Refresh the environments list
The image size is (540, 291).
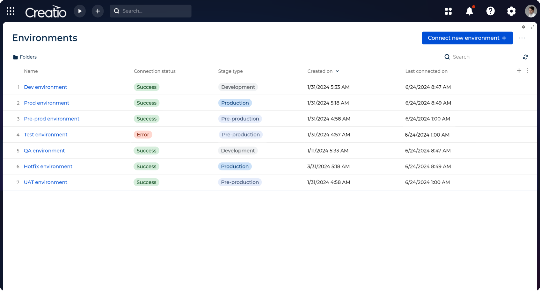(x=526, y=57)
